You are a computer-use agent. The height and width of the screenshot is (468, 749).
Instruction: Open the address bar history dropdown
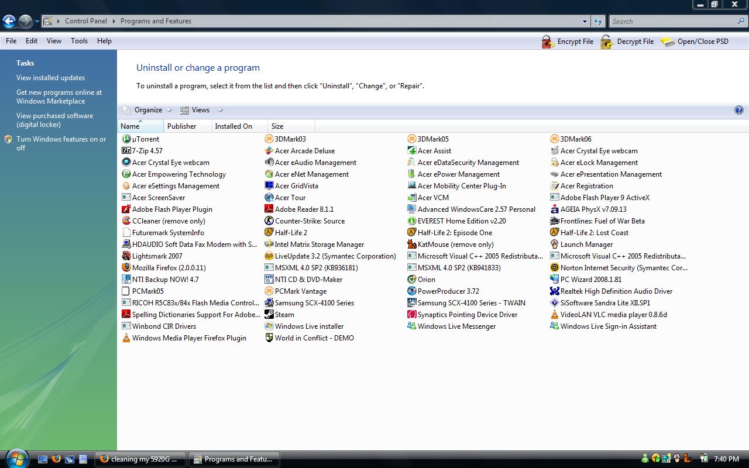[585, 21]
